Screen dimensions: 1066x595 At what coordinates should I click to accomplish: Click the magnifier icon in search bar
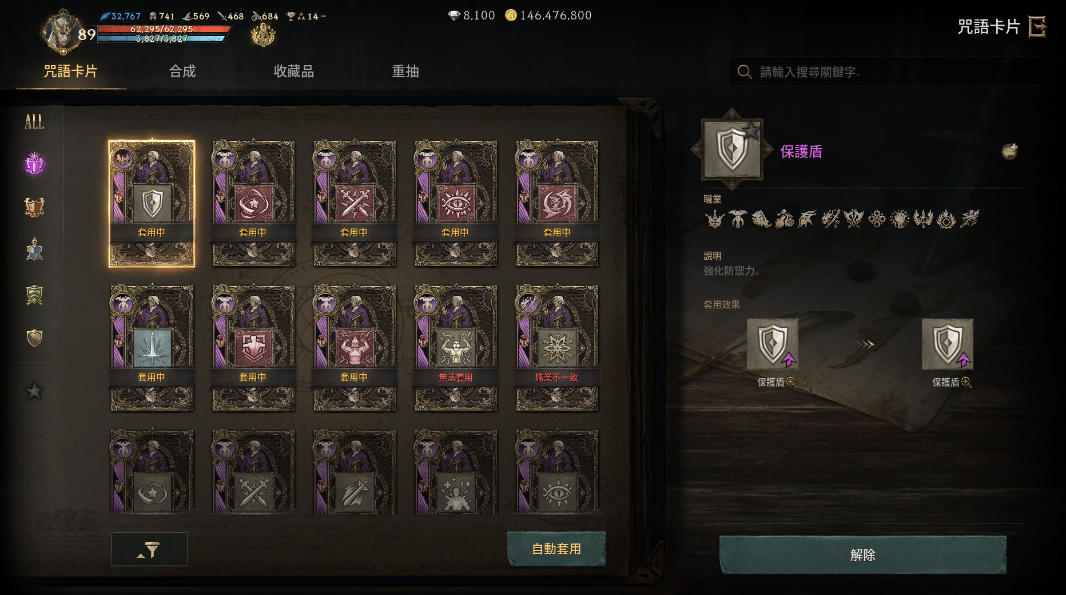(745, 72)
